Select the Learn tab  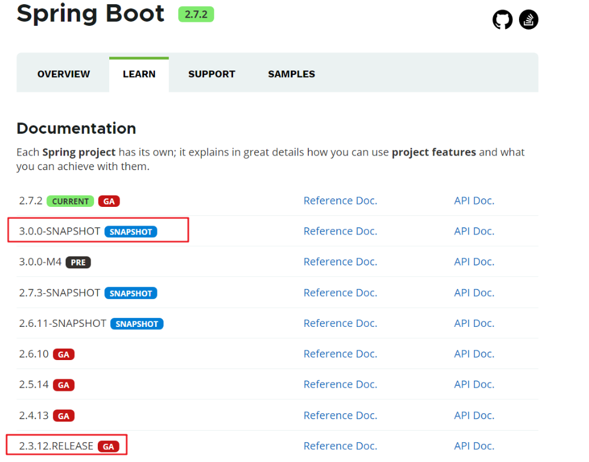139,74
